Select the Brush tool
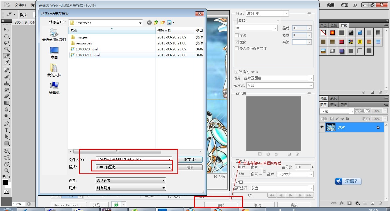 coord(7,77)
